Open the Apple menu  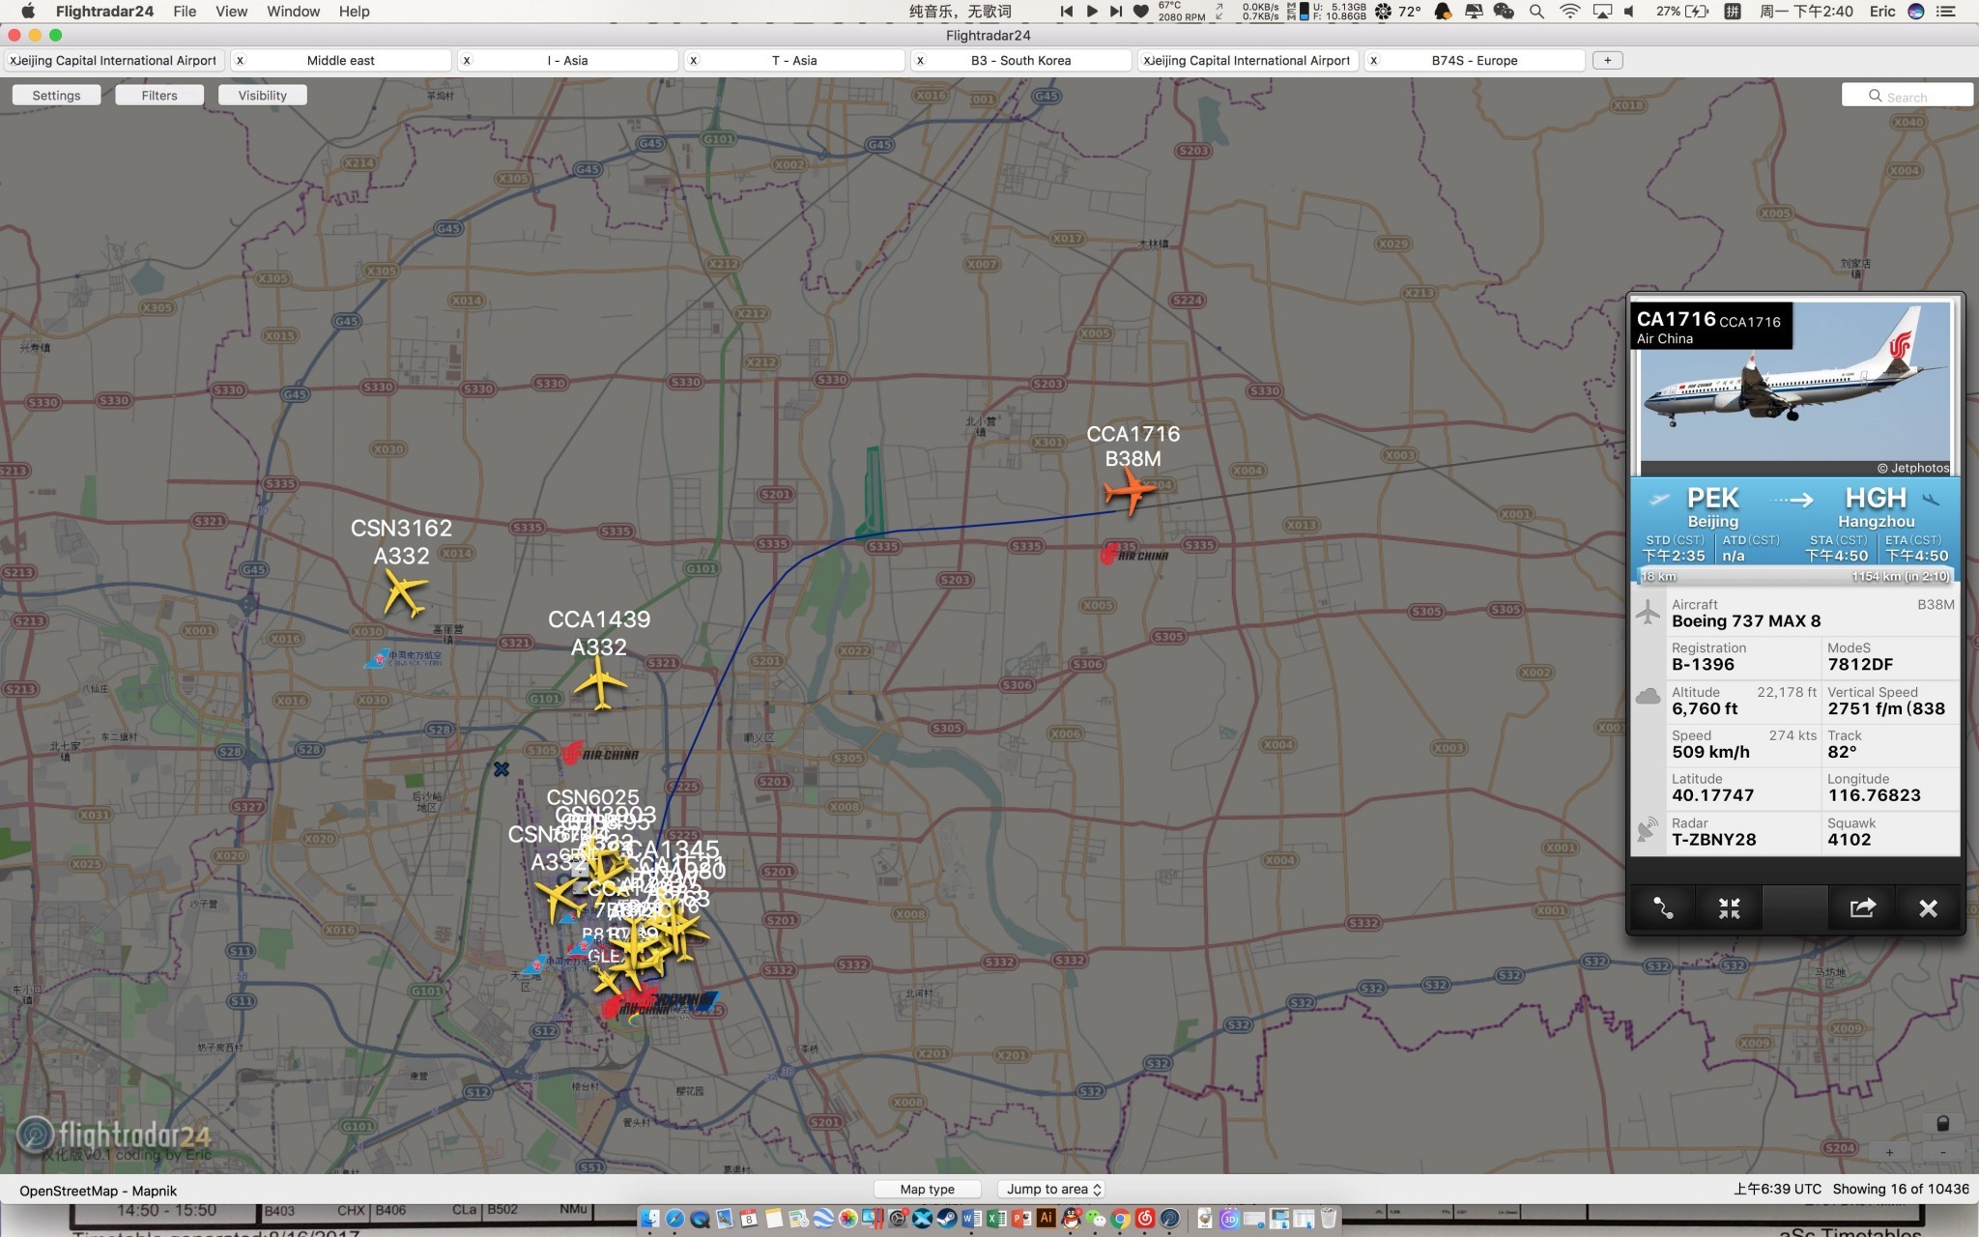pos(28,12)
